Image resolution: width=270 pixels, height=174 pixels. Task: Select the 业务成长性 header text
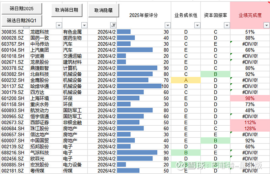click(186, 15)
